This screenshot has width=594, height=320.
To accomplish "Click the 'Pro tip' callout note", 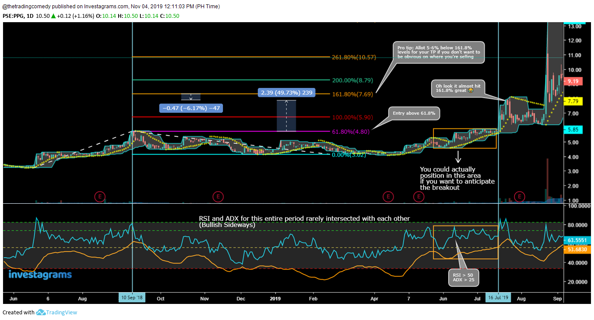I will [x=439, y=52].
